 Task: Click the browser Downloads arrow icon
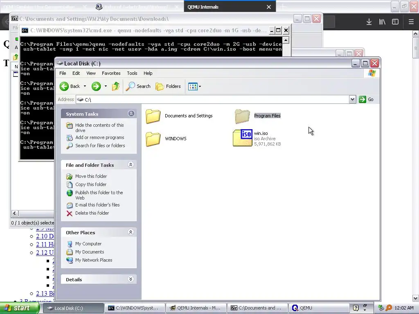pos(369,22)
